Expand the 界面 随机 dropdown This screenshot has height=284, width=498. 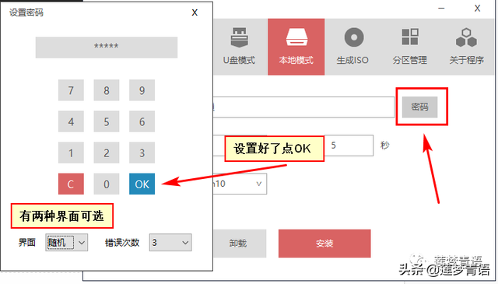66,243
